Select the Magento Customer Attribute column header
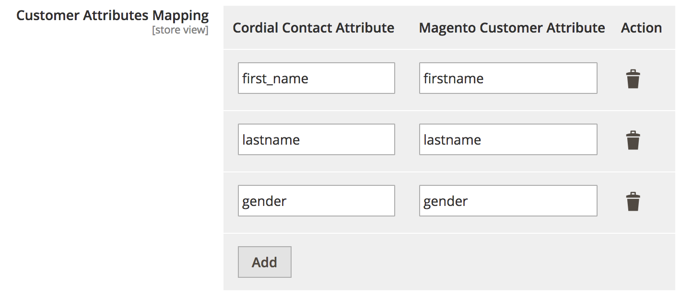Viewport: 681px width, 296px height. click(x=512, y=28)
